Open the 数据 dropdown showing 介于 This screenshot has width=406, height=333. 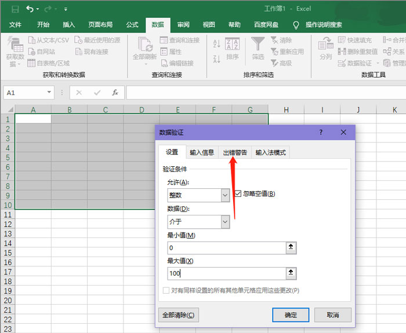(225, 222)
